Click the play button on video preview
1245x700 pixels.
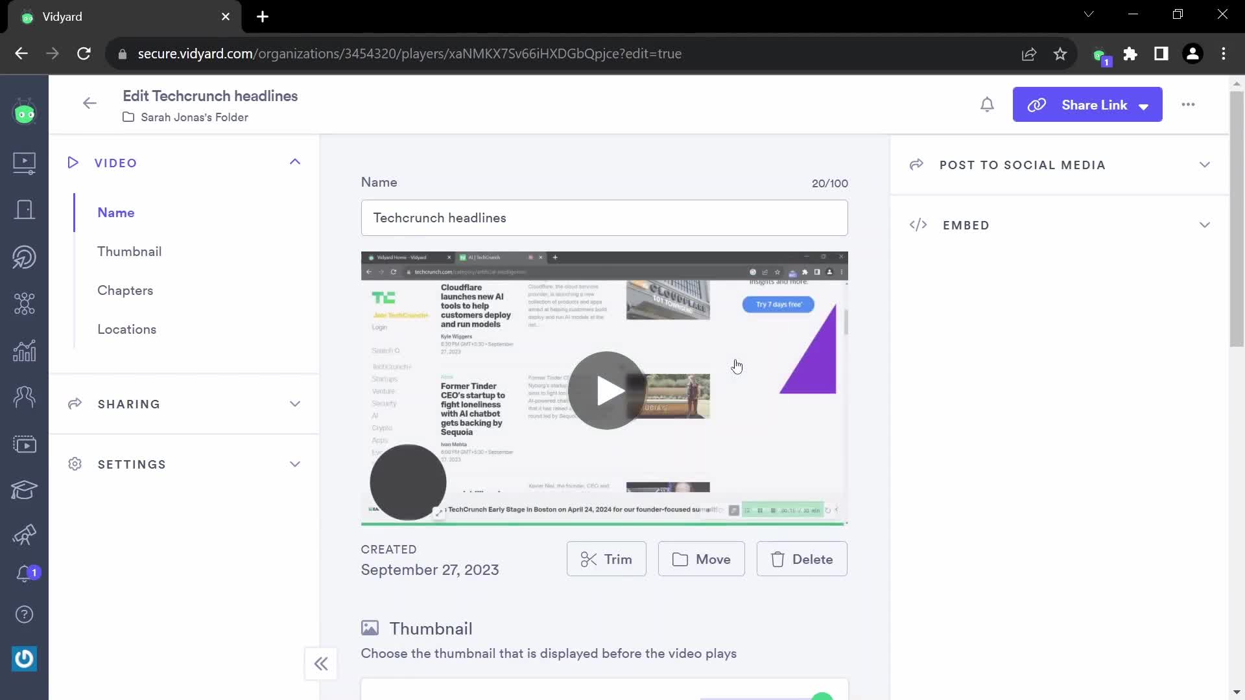pyautogui.click(x=606, y=390)
